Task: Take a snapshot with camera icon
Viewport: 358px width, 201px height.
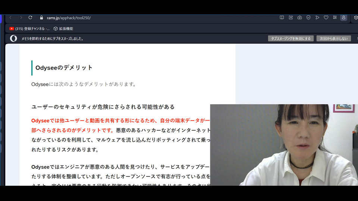Action: (x=299, y=17)
